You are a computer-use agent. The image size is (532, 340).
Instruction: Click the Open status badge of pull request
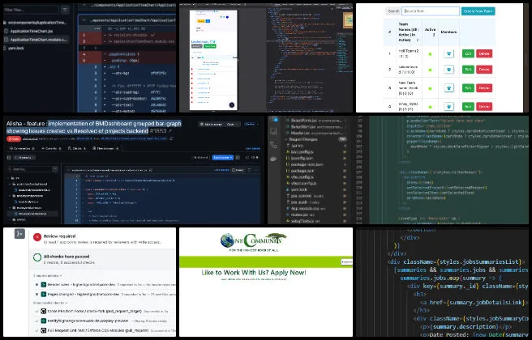[14, 139]
